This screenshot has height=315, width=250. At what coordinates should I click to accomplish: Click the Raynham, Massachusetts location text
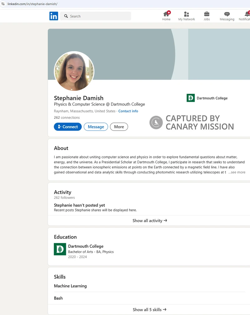(x=85, y=111)
